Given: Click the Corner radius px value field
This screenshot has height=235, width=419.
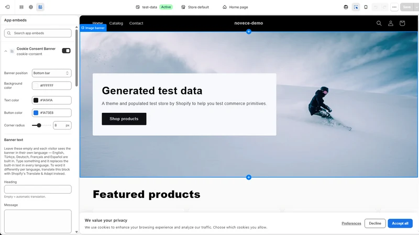Looking at the screenshot, I should point(62,125).
